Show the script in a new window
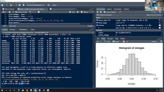Image resolution: width=164 pixels, height=92 pixels. [9, 12]
